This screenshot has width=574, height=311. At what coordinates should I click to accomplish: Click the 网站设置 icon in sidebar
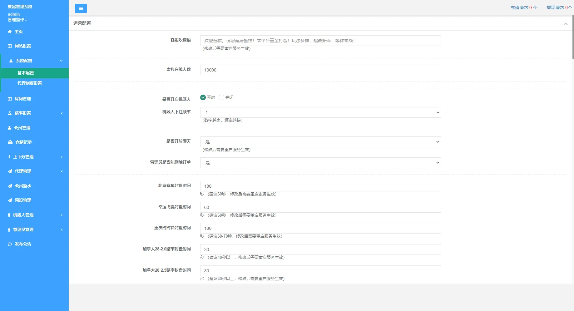pos(10,46)
